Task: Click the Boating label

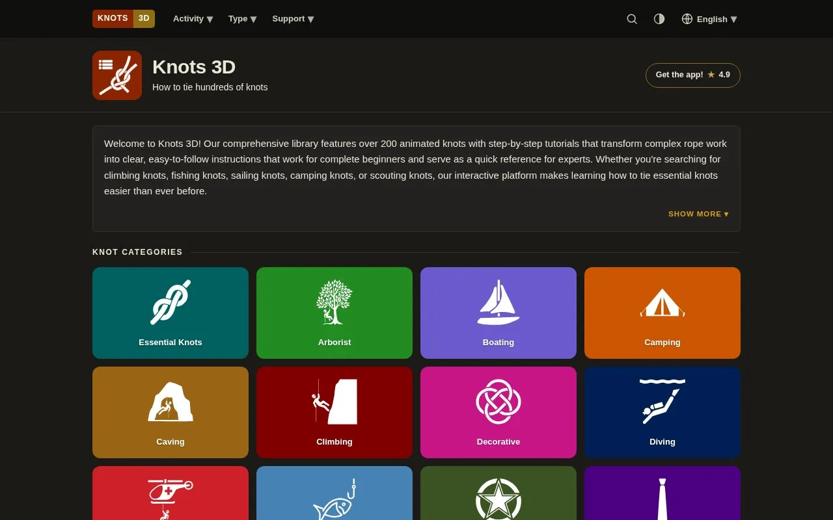Action: pos(498,343)
